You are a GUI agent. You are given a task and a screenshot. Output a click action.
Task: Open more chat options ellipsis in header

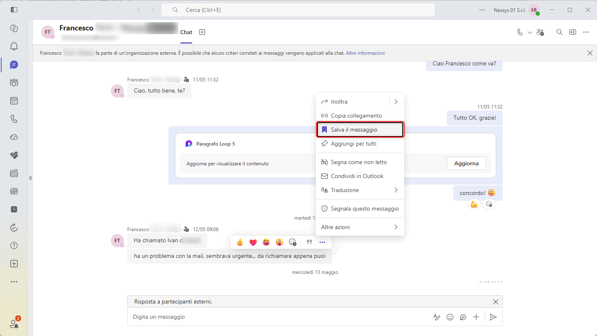pyautogui.click(x=586, y=32)
